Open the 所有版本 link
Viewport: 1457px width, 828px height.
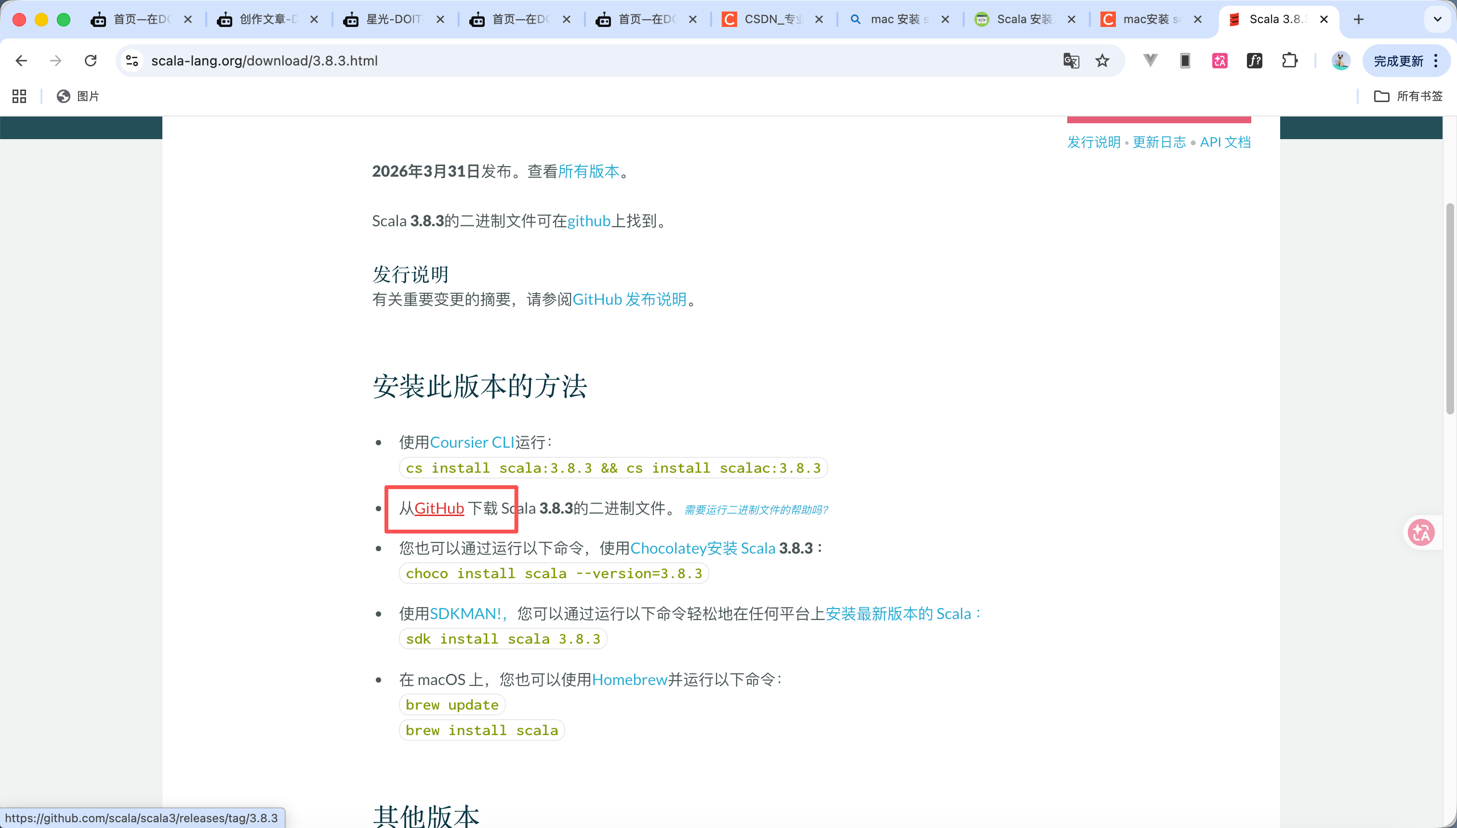pos(588,170)
